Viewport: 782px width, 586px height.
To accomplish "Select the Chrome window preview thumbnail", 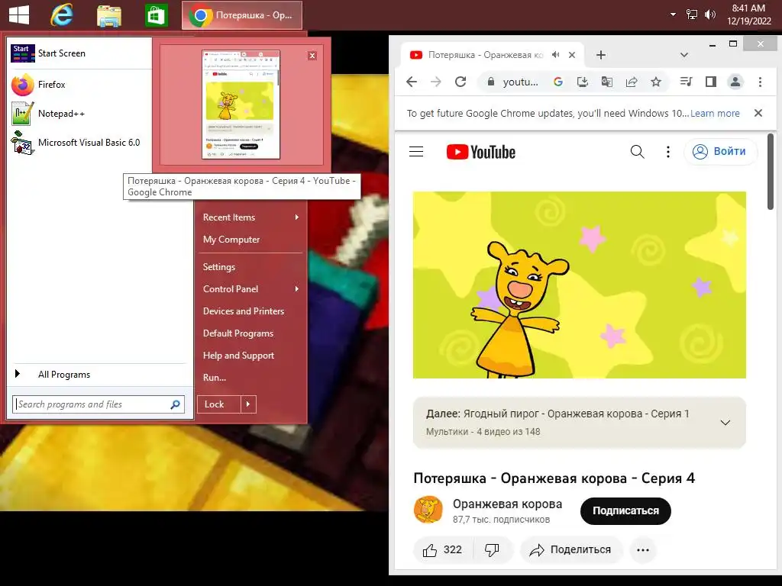I will tap(241, 104).
